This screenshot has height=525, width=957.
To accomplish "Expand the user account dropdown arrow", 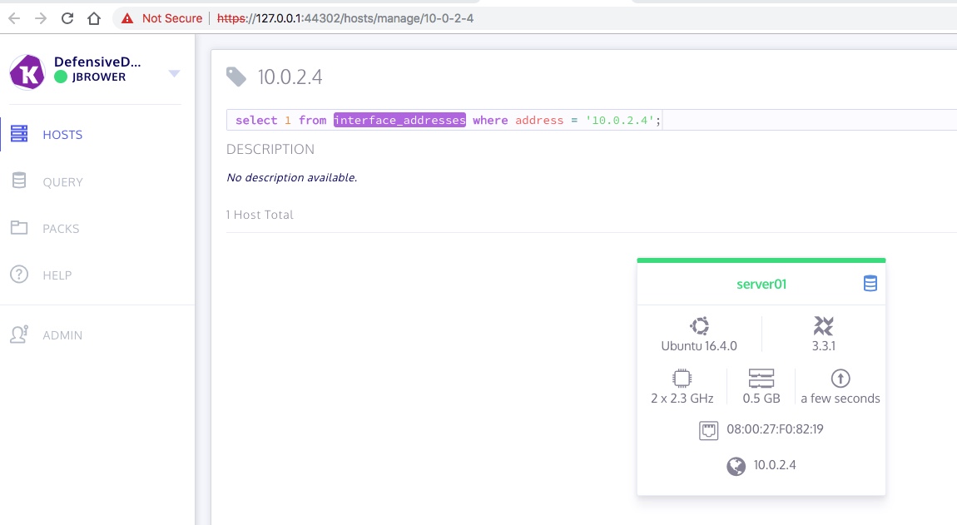I will pyautogui.click(x=174, y=73).
